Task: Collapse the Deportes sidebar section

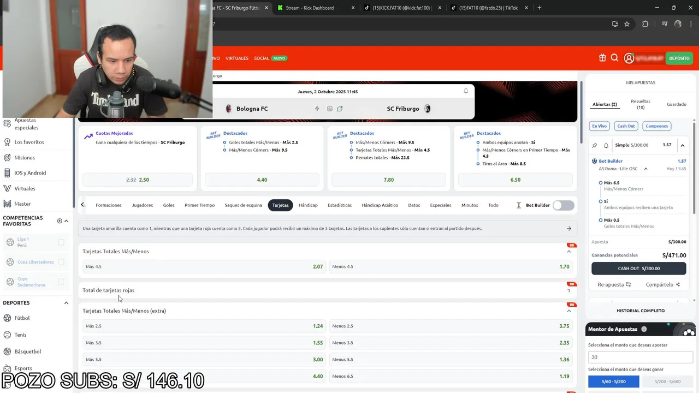Action: [66, 303]
